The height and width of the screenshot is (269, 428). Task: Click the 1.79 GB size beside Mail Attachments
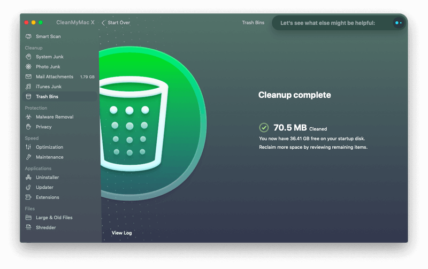tap(87, 77)
